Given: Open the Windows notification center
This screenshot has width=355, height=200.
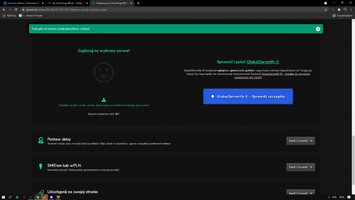Looking at the screenshot, I should [349, 197].
